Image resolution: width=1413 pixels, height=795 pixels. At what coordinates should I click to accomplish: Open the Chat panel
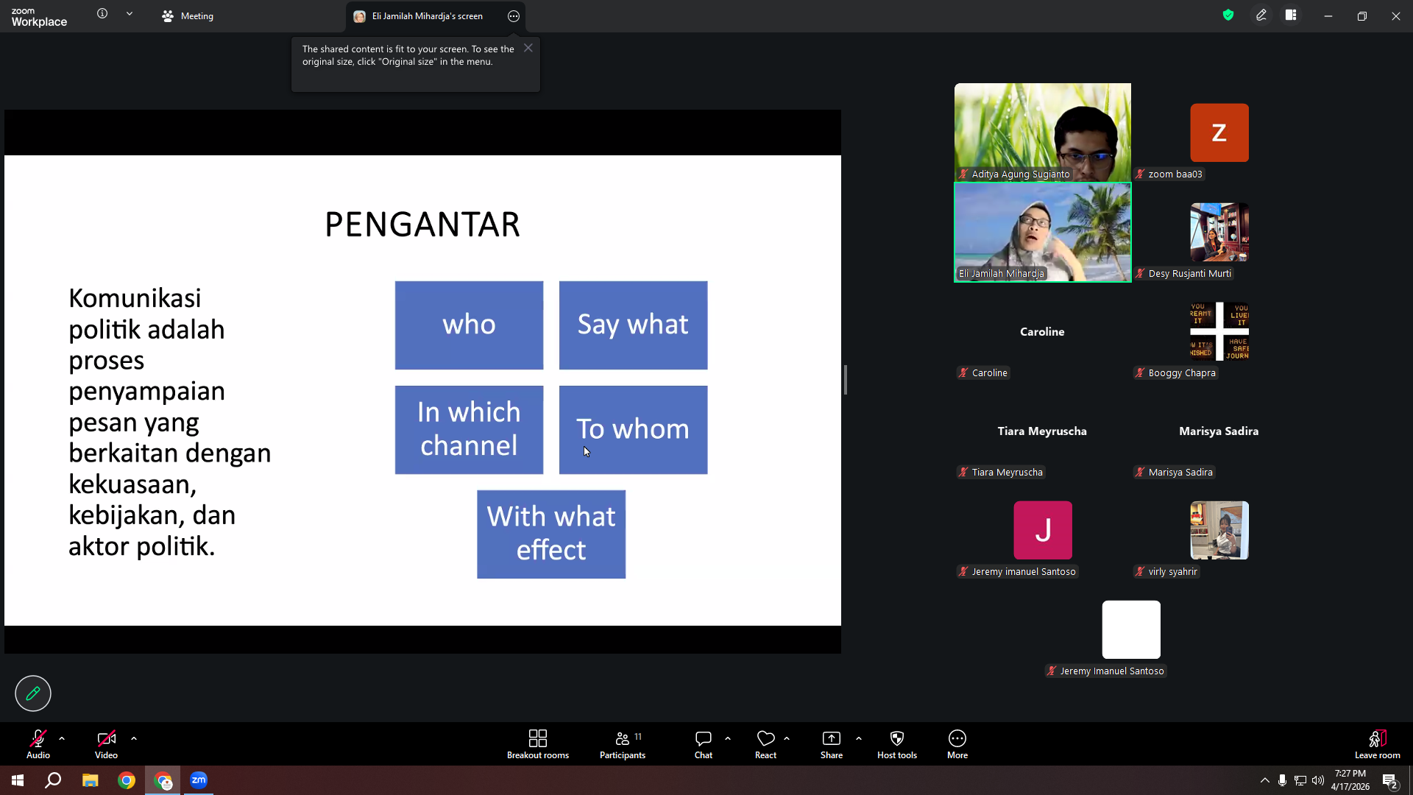(x=704, y=744)
